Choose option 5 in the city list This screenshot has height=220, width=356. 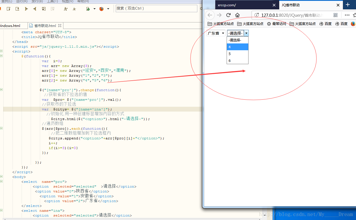237,54
